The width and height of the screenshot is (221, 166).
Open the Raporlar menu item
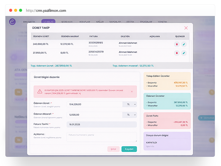click(115, 22)
